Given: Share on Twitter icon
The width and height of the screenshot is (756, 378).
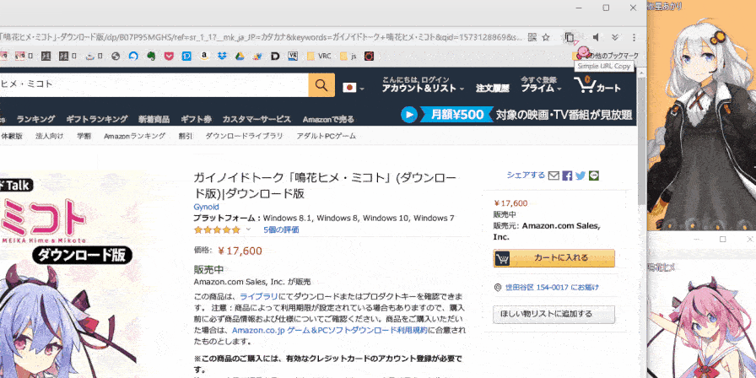Looking at the screenshot, I should pos(580,176).
